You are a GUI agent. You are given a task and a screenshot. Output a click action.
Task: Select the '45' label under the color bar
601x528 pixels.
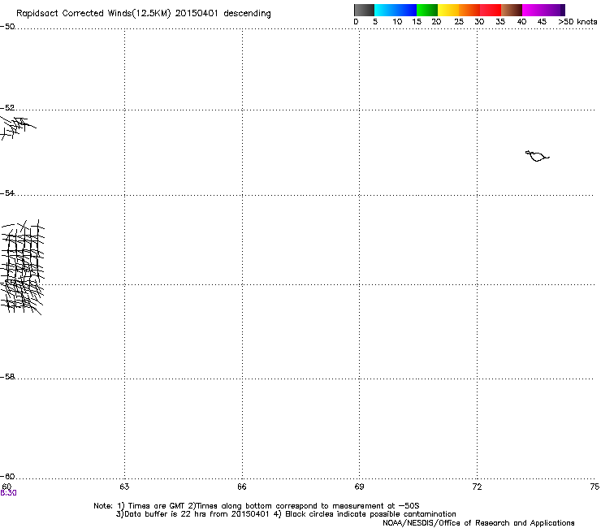[x=542, y=22]
